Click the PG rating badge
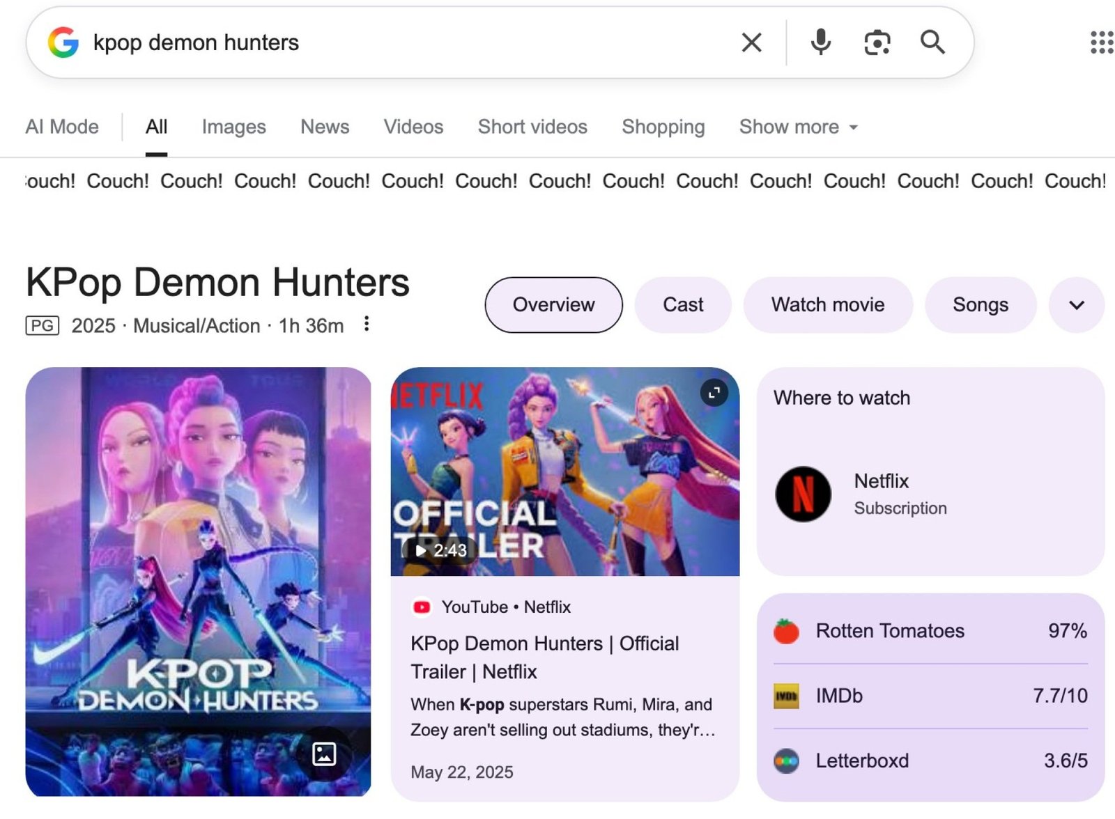The height and width of the screenshot is (819, 1115). click(x=43, y=325)
